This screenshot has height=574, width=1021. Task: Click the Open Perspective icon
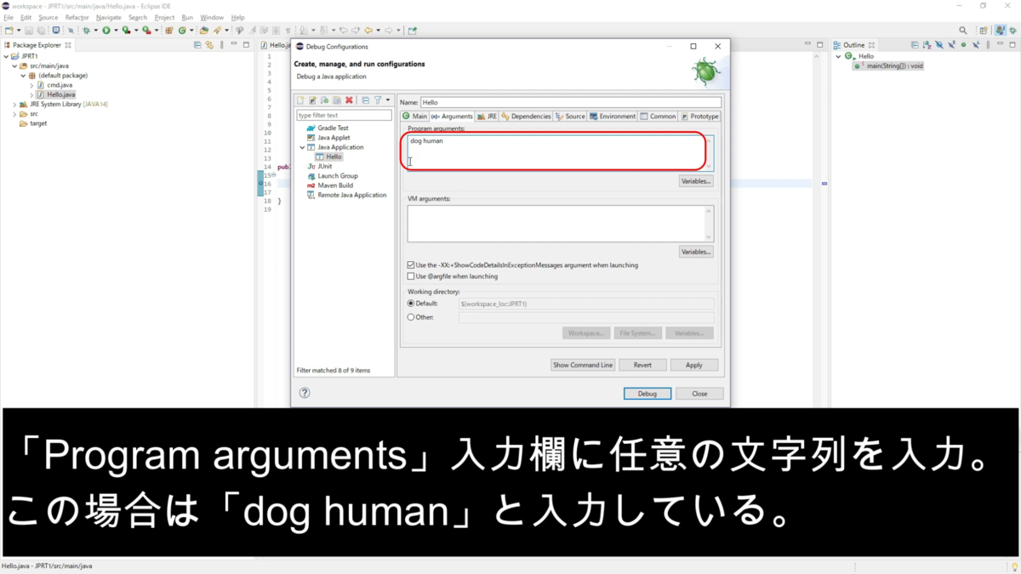[984, 31]
